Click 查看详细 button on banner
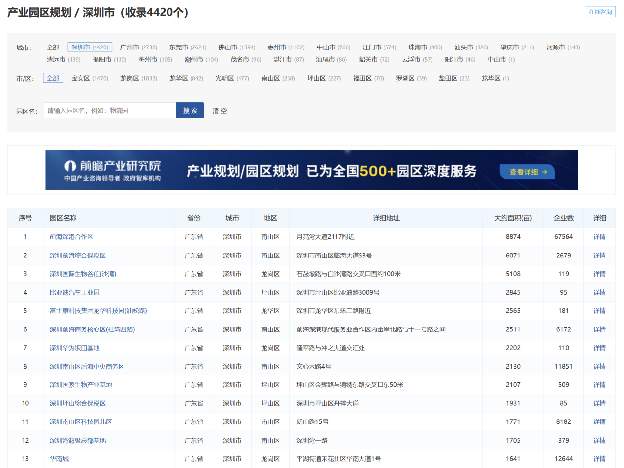Image resolution: width=624 pixels, height=468 pixels. pyautogui.click(x=527, y=172)
